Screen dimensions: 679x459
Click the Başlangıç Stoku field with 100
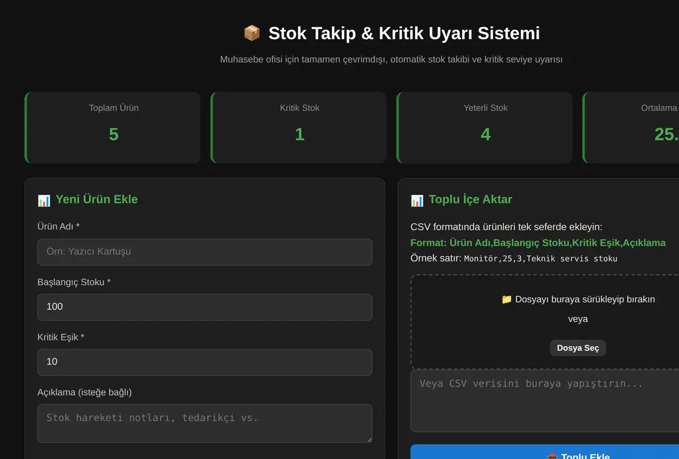coord(205,307)
